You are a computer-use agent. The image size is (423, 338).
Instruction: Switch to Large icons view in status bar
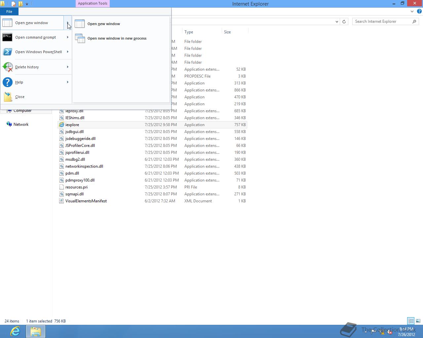pos(418,321)
